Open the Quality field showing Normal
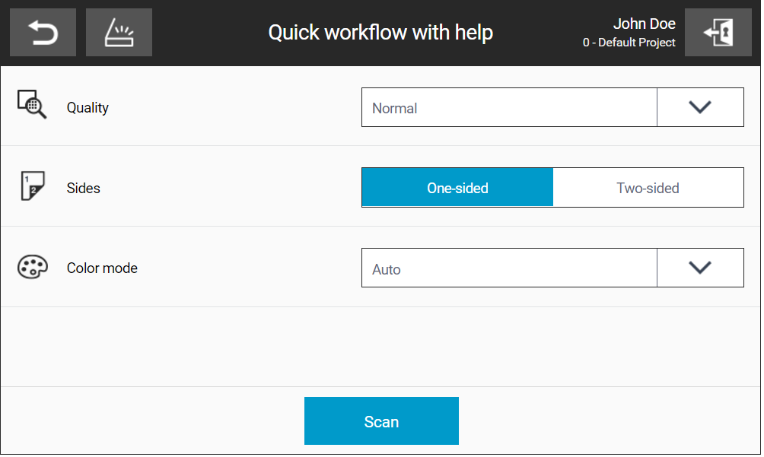The image size is (764, 457). [509, 107]
